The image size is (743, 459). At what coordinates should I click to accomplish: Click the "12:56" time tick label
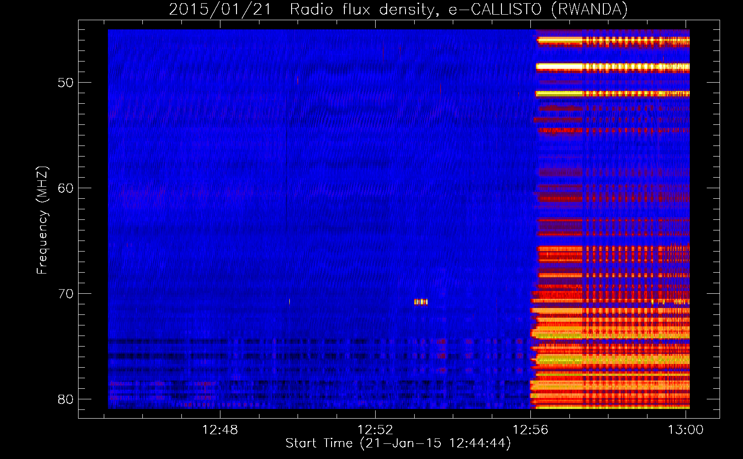coord(531,430)
